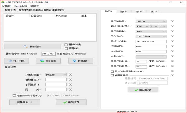
Task: Open 串口流控制 dropdown showing None
Action: point(151,32)
